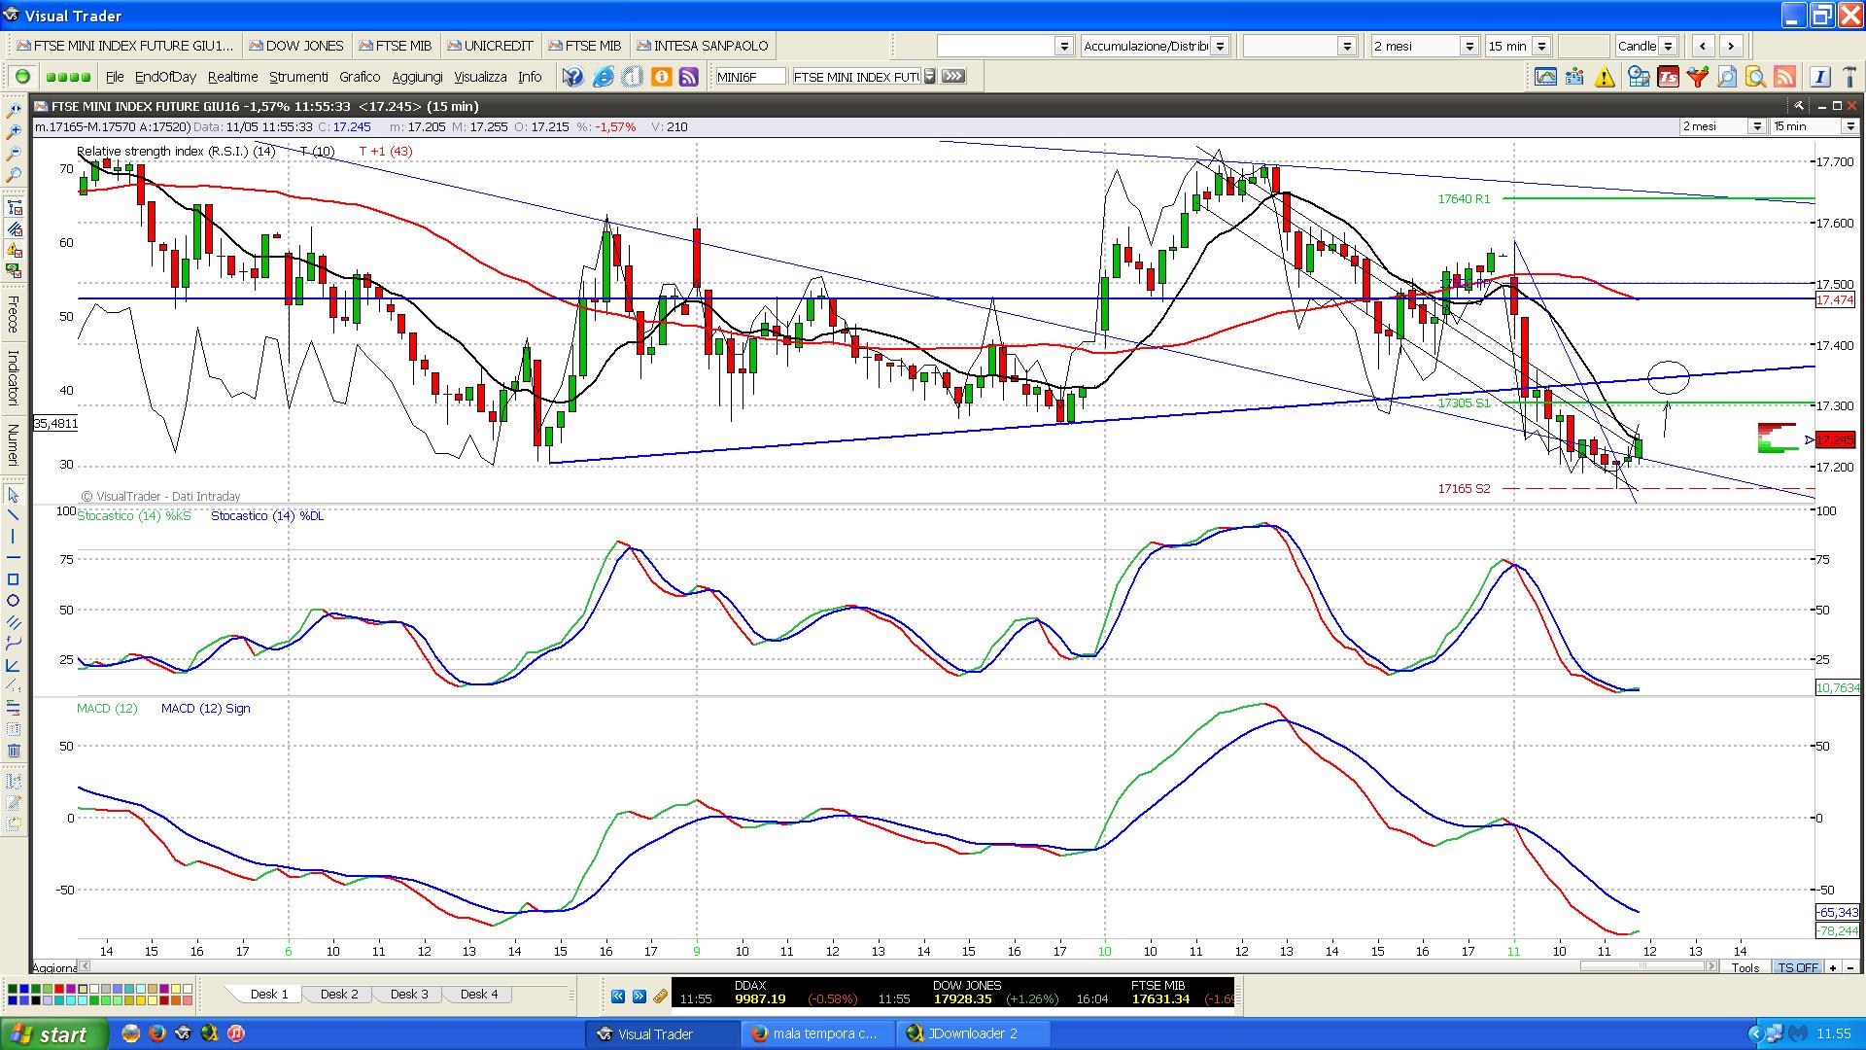Open the empty first toolbar dropdown
The height and width of the screenshot is (1050, 1866).
click(x=1064, y=46)
